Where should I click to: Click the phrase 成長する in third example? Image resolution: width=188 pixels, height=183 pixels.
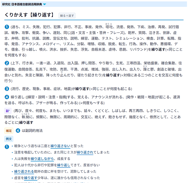coord(64,159)
